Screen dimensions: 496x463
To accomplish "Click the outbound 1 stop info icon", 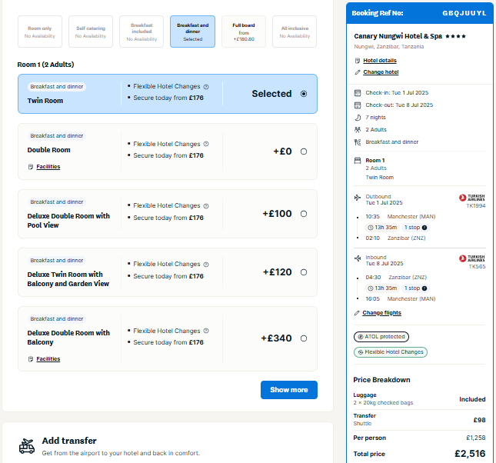I will coord(424,228).
